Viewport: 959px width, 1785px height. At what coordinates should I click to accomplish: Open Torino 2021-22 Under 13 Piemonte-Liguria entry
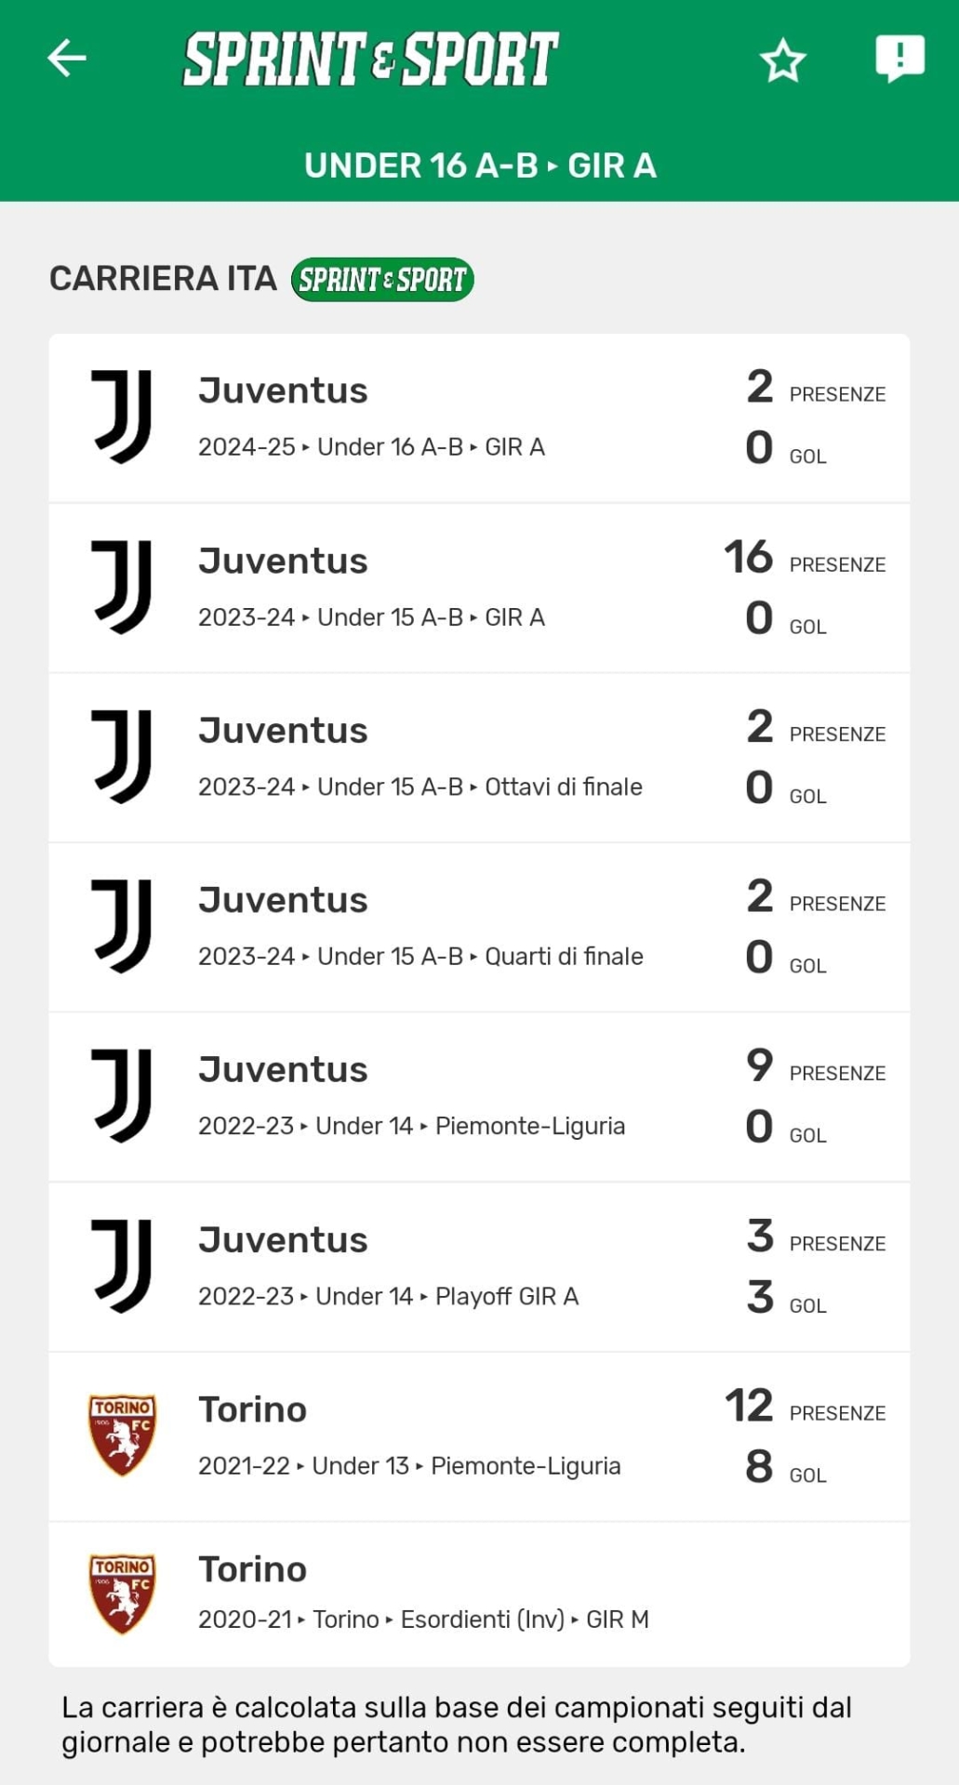click(409, 1437)
